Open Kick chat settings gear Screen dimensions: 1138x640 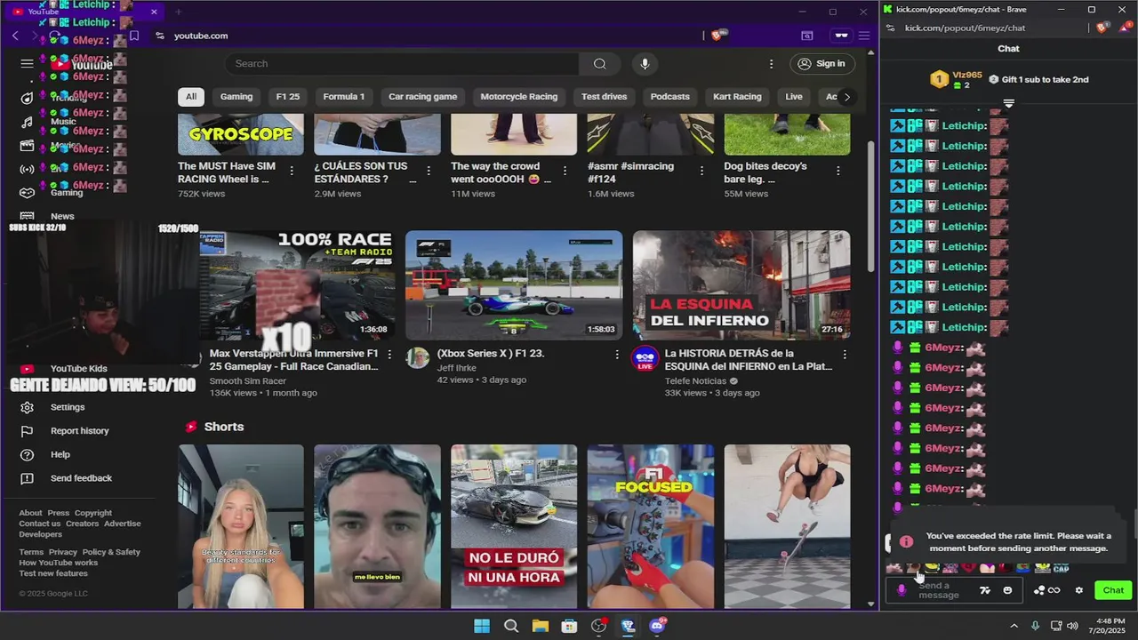point(1079,590)
